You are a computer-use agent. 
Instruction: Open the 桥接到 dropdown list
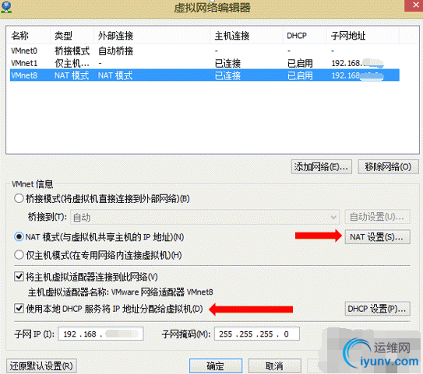pyautogui.click(x=204, y=217)
